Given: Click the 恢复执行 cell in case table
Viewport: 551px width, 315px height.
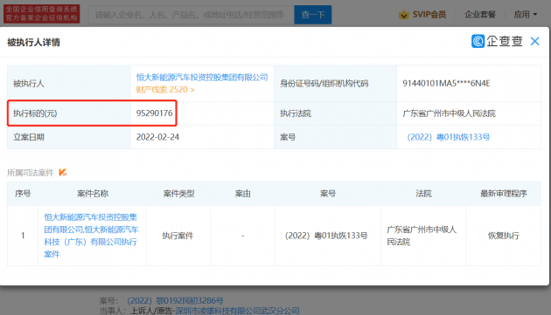Looking at the screenshot, I should (x=503, y=236).
